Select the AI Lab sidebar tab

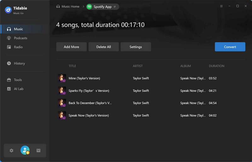(x=25, y=89)
